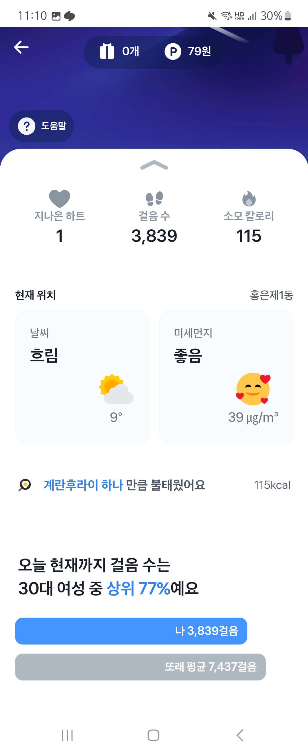Tap the gray 또래 평균 7,437걸음 bar

[x=140, y=667]
